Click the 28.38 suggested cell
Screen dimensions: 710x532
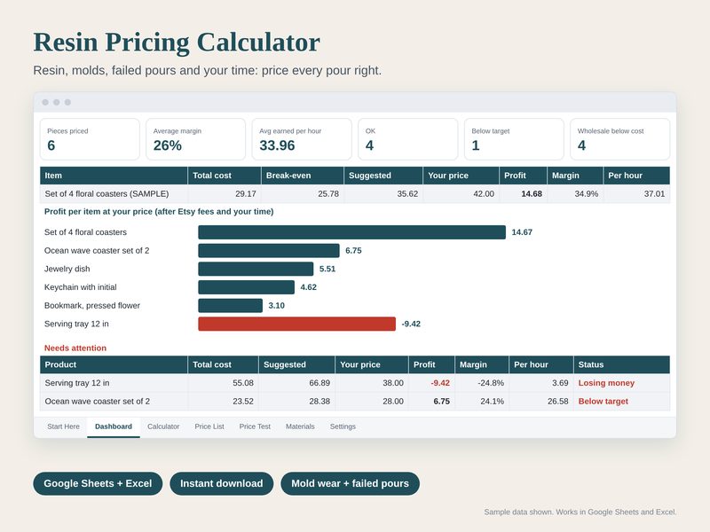coord(297,402)
